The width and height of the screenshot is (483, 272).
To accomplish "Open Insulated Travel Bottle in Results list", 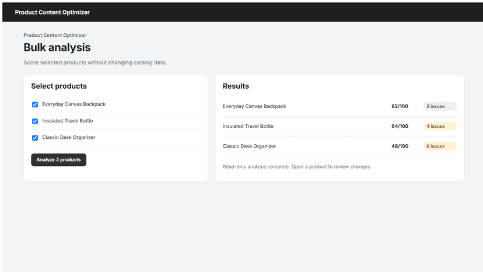I will tap(248, 126).
